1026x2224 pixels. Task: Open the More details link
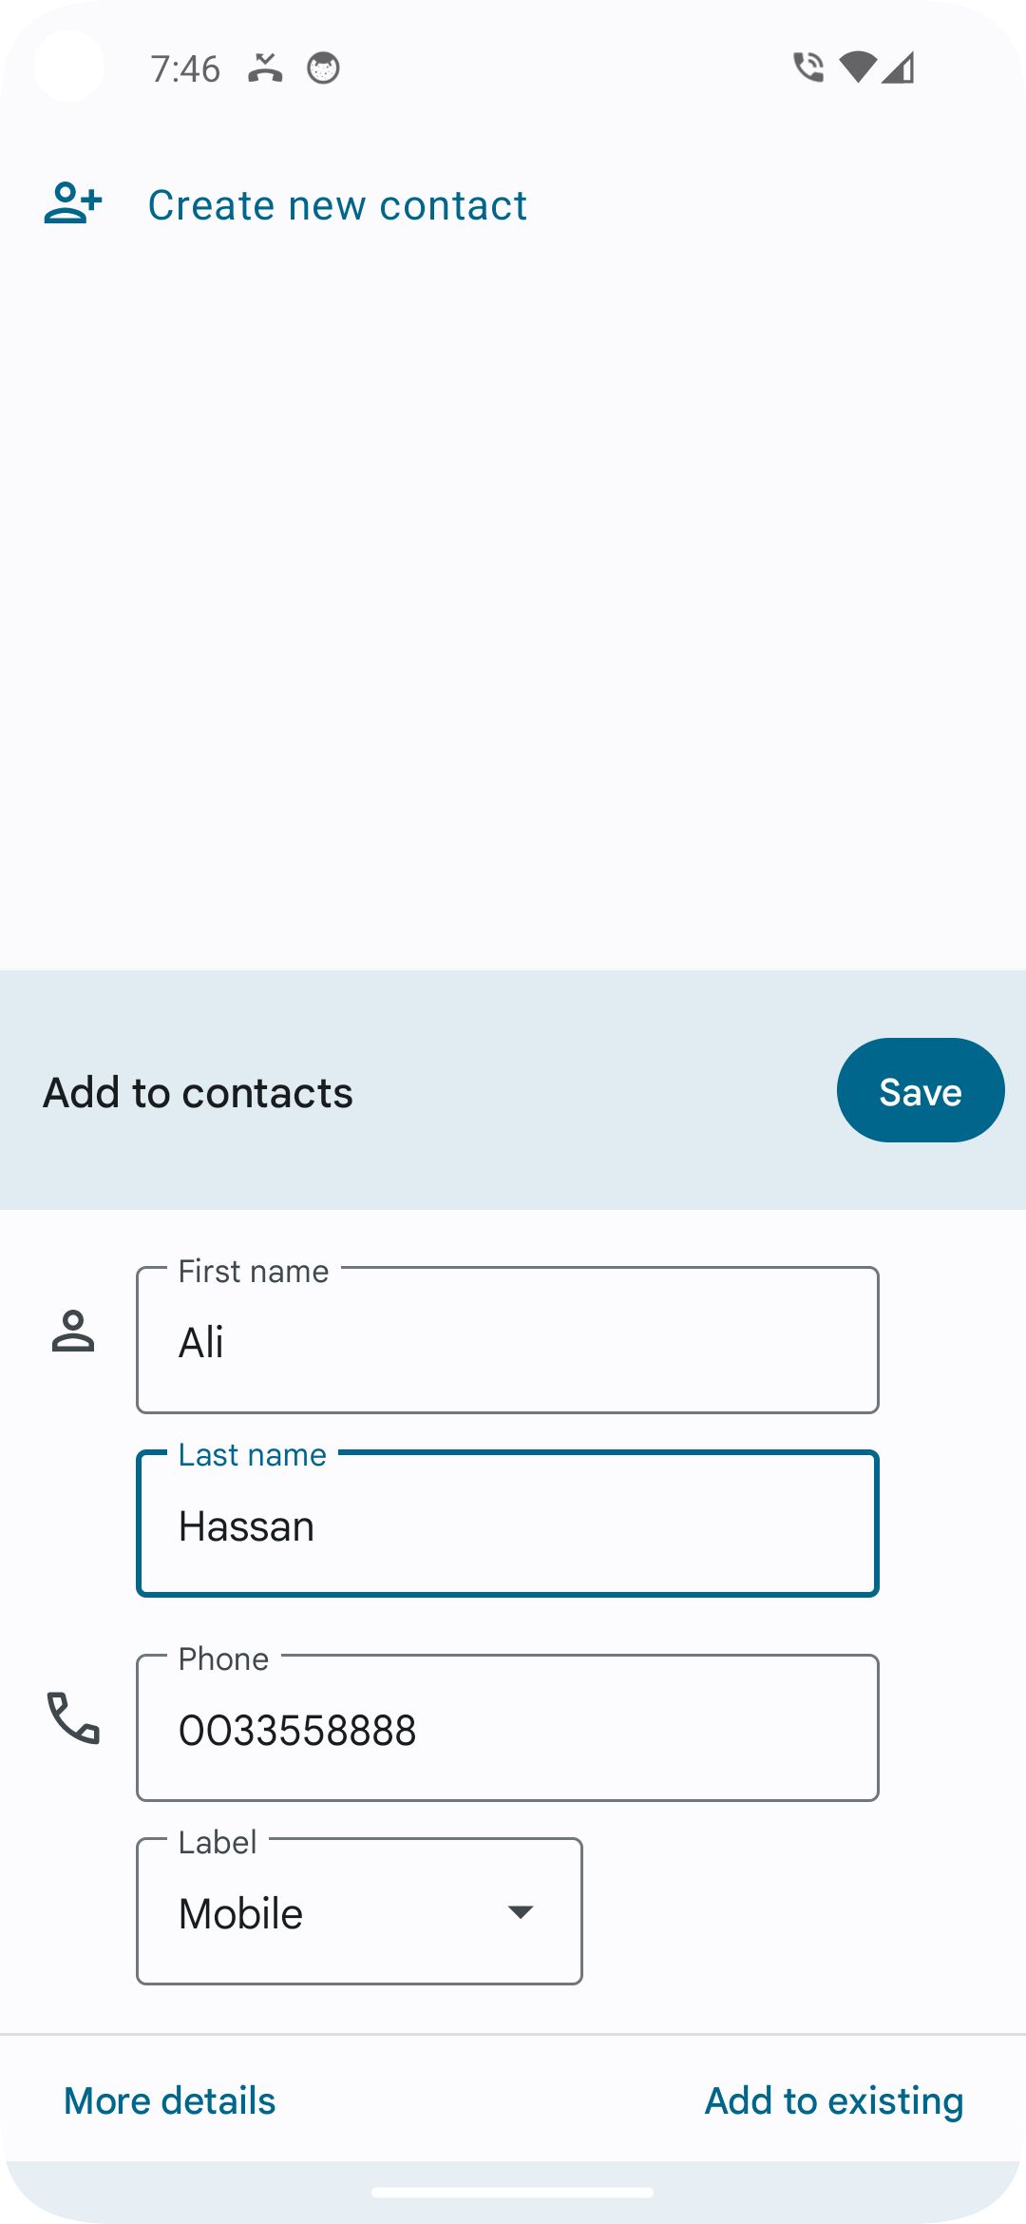pyautogui.click(x=169, y=2100)
